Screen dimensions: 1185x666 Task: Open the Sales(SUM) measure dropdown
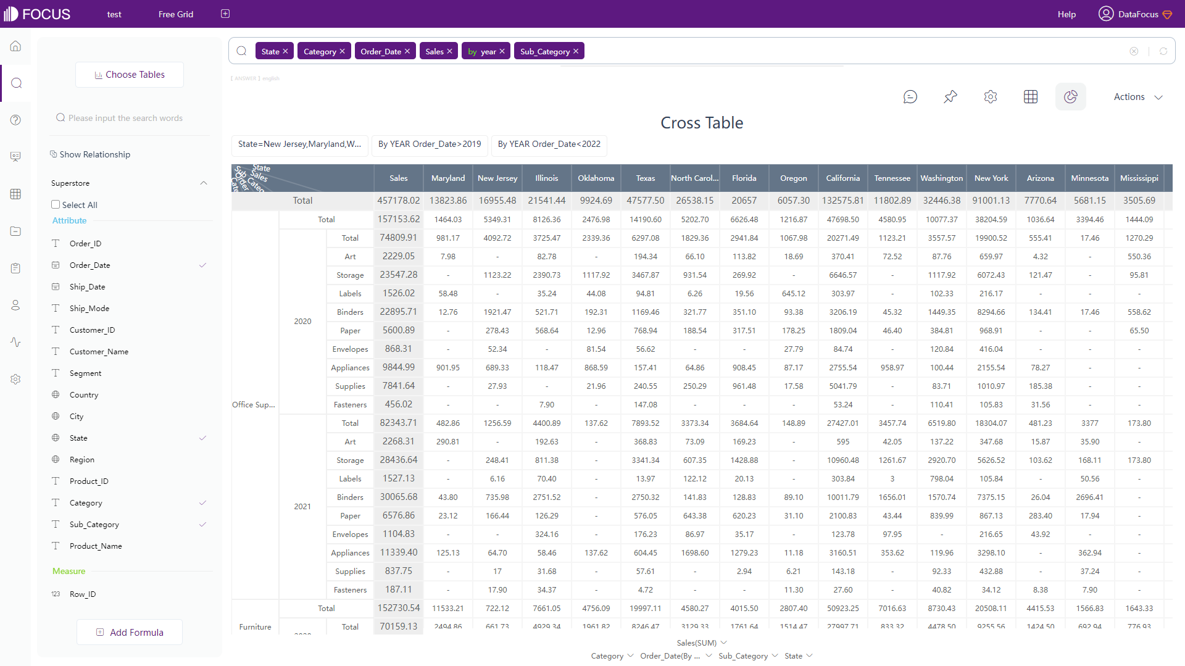[x=702, y=643]
